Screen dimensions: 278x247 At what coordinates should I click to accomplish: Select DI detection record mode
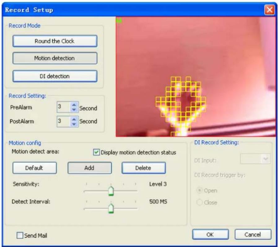pyautogui.click(x=55, y=76)
